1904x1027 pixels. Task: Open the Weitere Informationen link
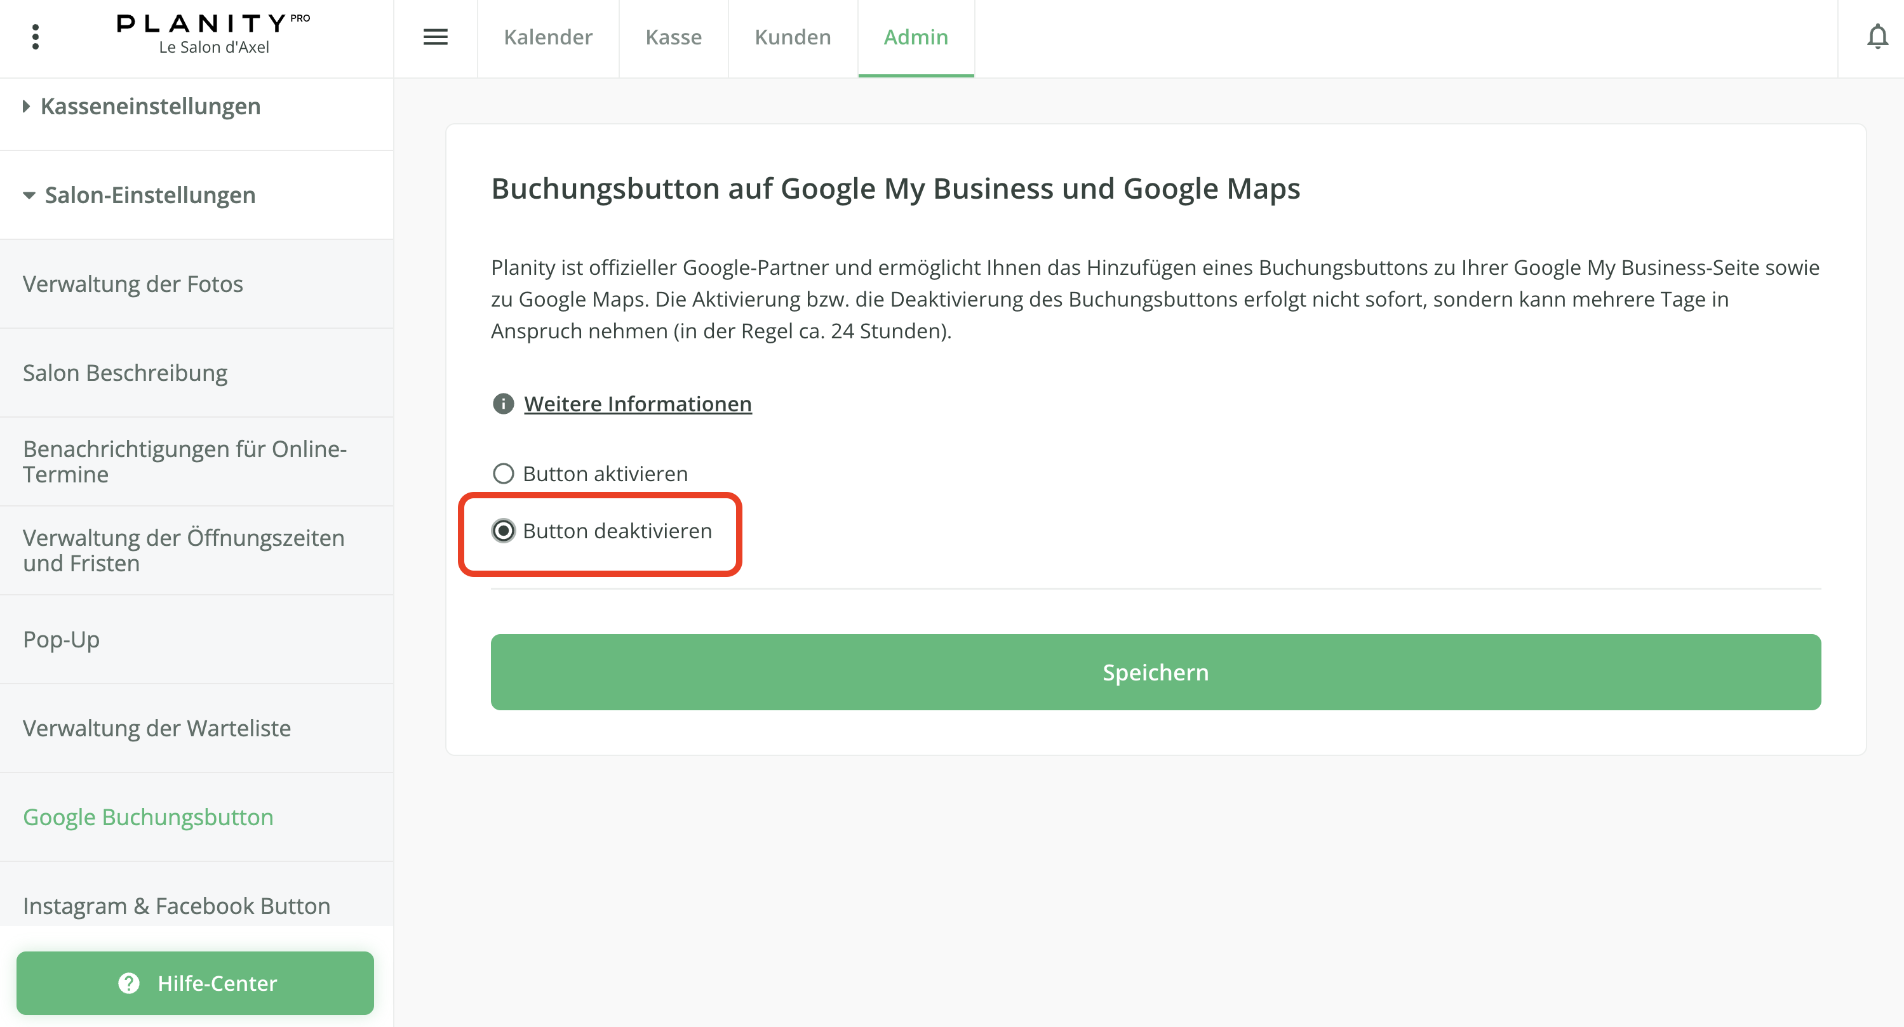(x=637, y=404)
